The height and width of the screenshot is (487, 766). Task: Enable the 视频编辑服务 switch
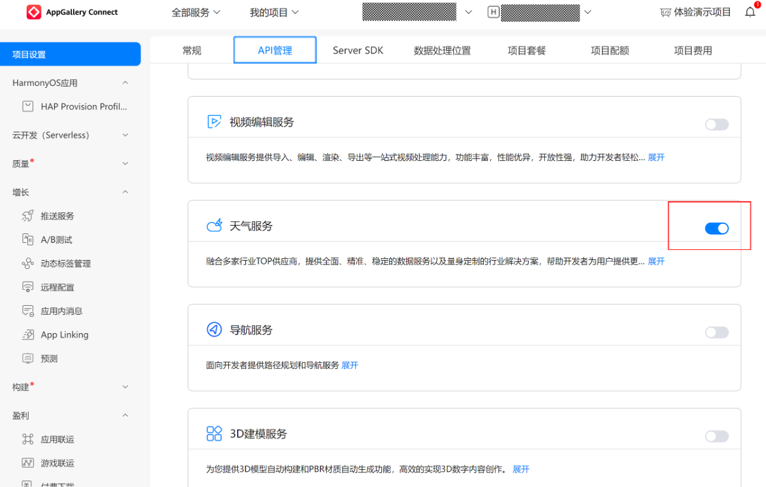(x=716, y=125)
